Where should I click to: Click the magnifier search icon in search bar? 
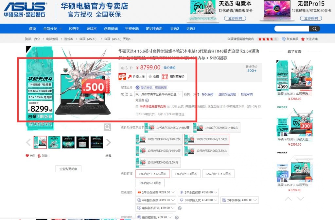314,29
